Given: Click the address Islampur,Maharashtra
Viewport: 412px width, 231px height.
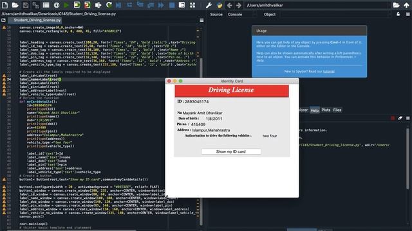Looking at the screenshot, I should 211,130.
